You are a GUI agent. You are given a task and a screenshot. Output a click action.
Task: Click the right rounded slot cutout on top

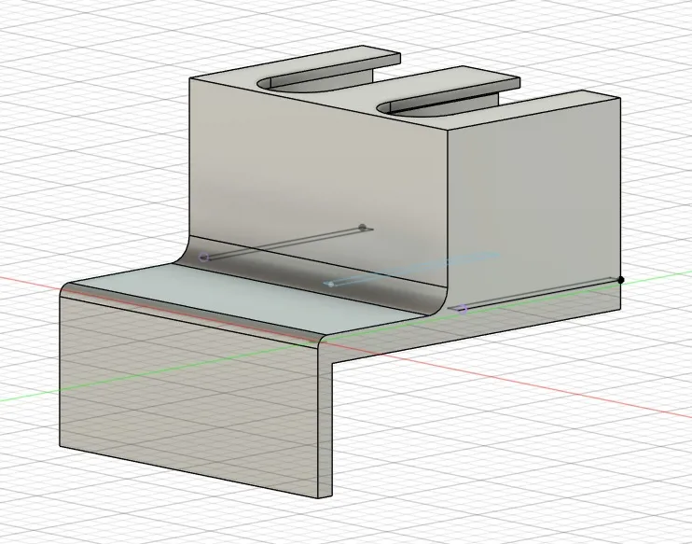[436, 105]
